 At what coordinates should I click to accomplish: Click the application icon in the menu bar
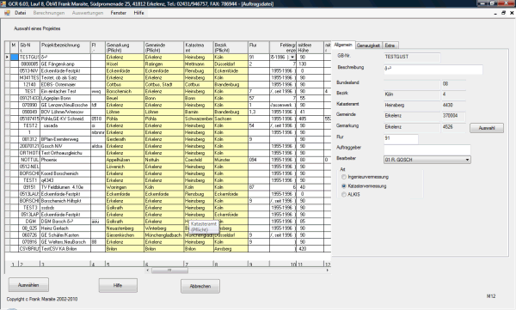tap(7, 13)
